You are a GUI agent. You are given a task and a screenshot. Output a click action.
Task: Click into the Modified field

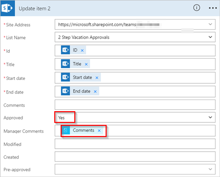pos(135,144)
